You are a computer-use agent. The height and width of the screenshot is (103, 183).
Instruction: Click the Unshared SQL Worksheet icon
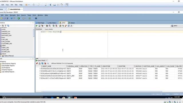coord(60,26)
